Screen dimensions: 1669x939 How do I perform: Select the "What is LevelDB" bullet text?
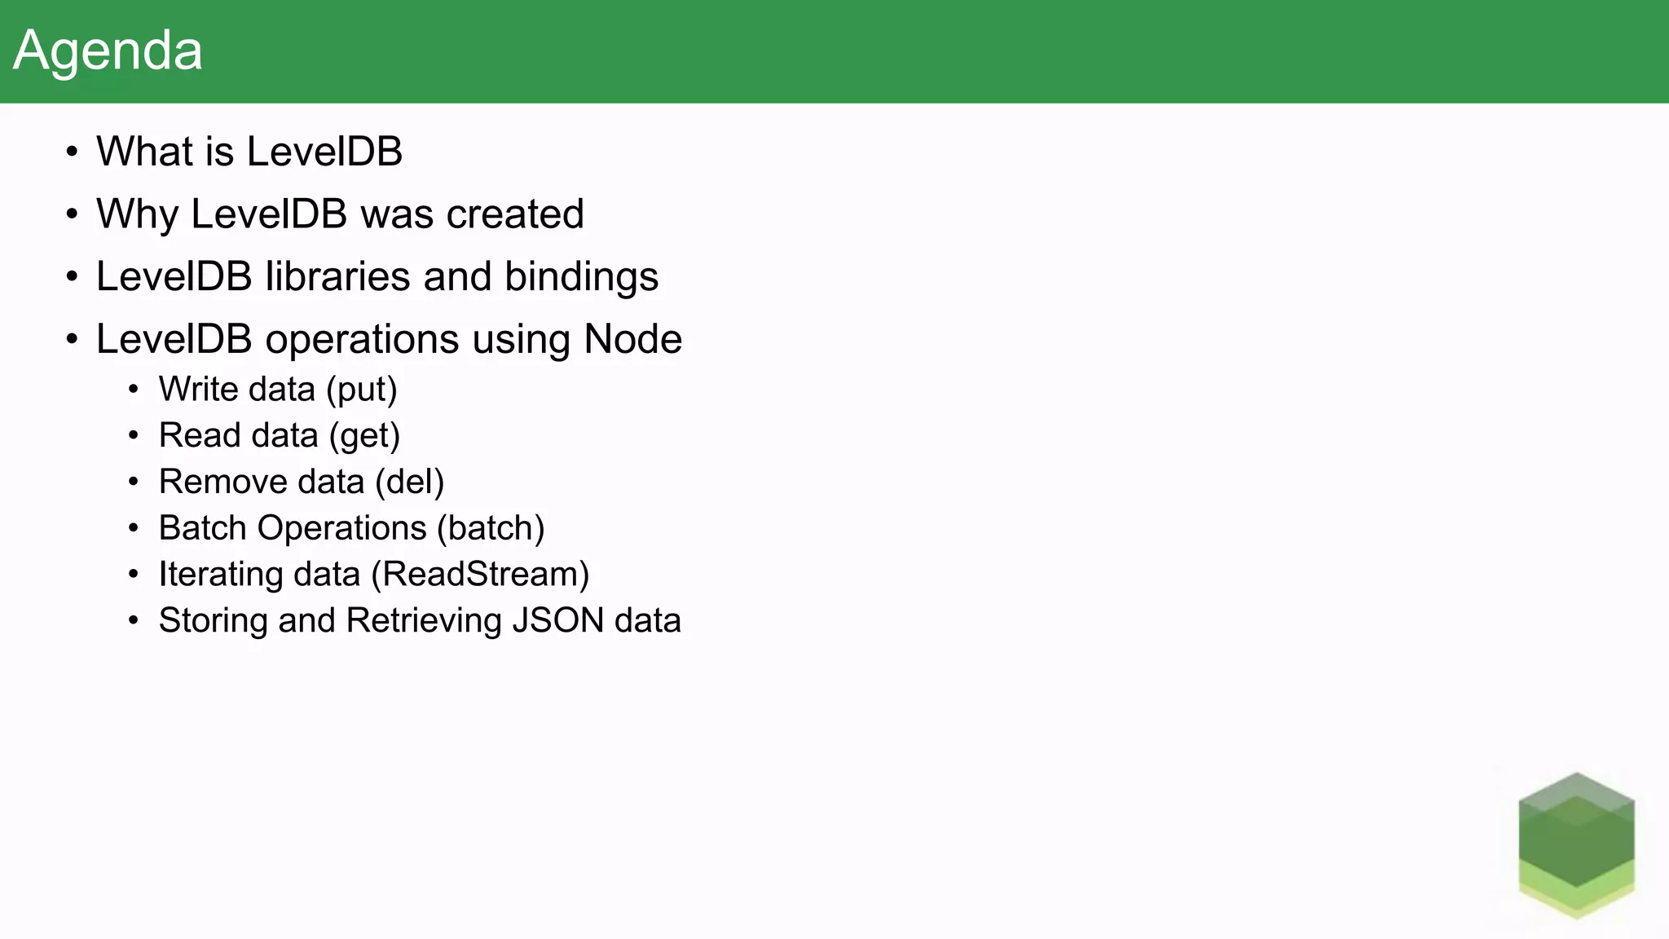[249, 152]
